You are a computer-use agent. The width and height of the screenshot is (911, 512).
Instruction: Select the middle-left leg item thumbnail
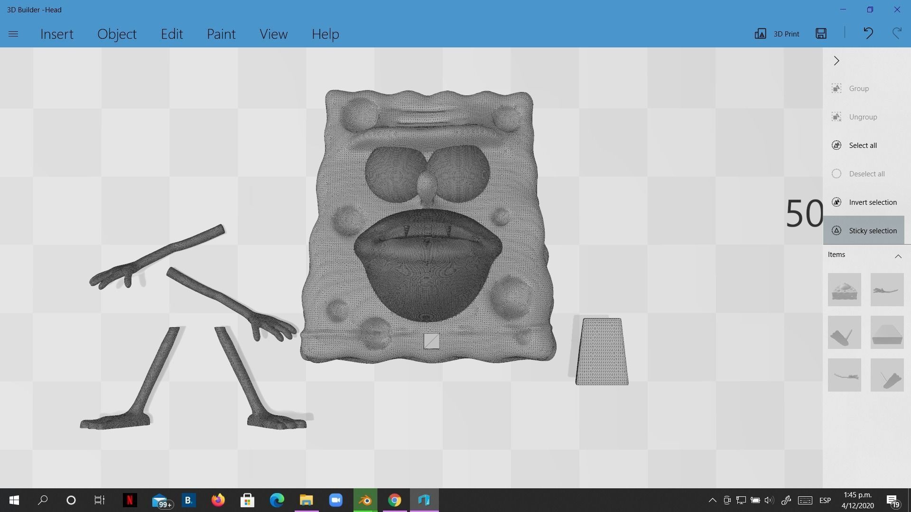tap(845, 332)
